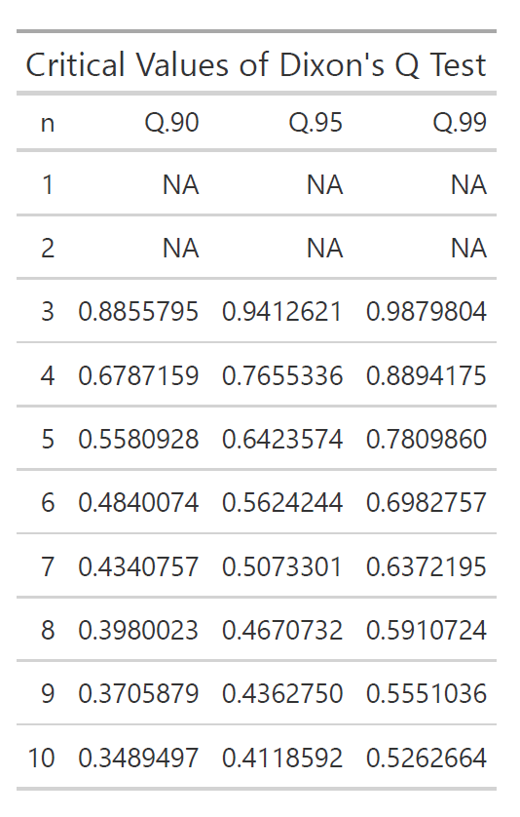The image size is (520, 817).
Task: Click the cell with value 0.8855795
Action: tap(138, 312)
